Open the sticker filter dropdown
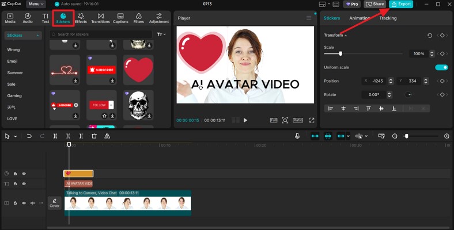Image resolution: width=454 pixels, height=230 pixels. [x=161, y=34]
